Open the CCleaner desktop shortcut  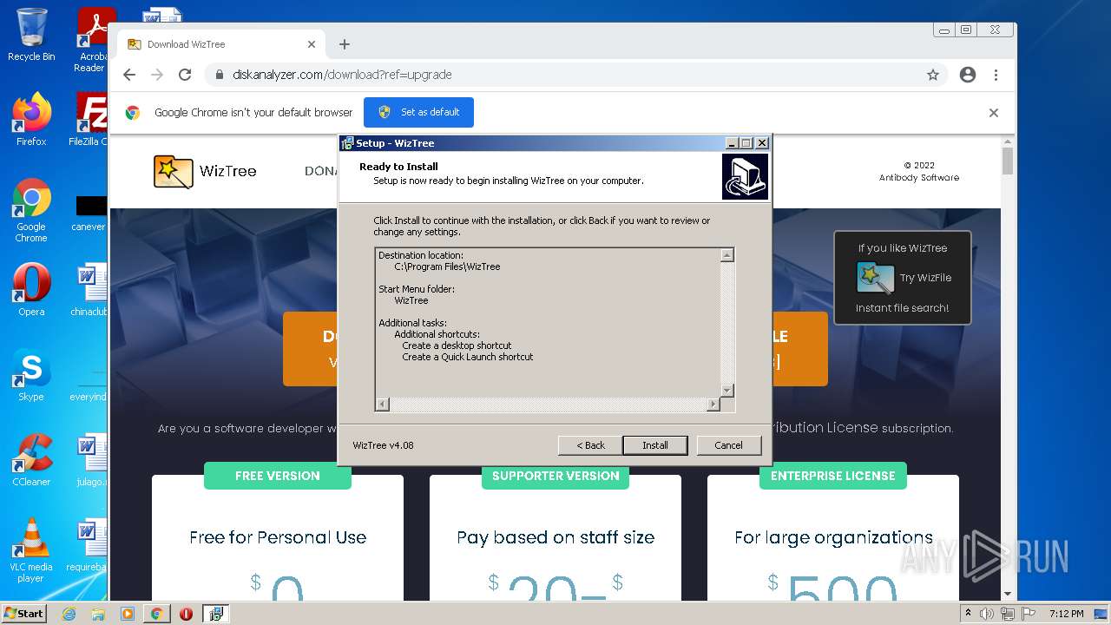pyautogui.click(x=31, y=460)
